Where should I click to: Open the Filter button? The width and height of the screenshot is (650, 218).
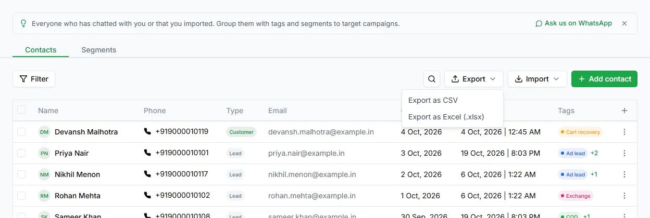(34, 79)
